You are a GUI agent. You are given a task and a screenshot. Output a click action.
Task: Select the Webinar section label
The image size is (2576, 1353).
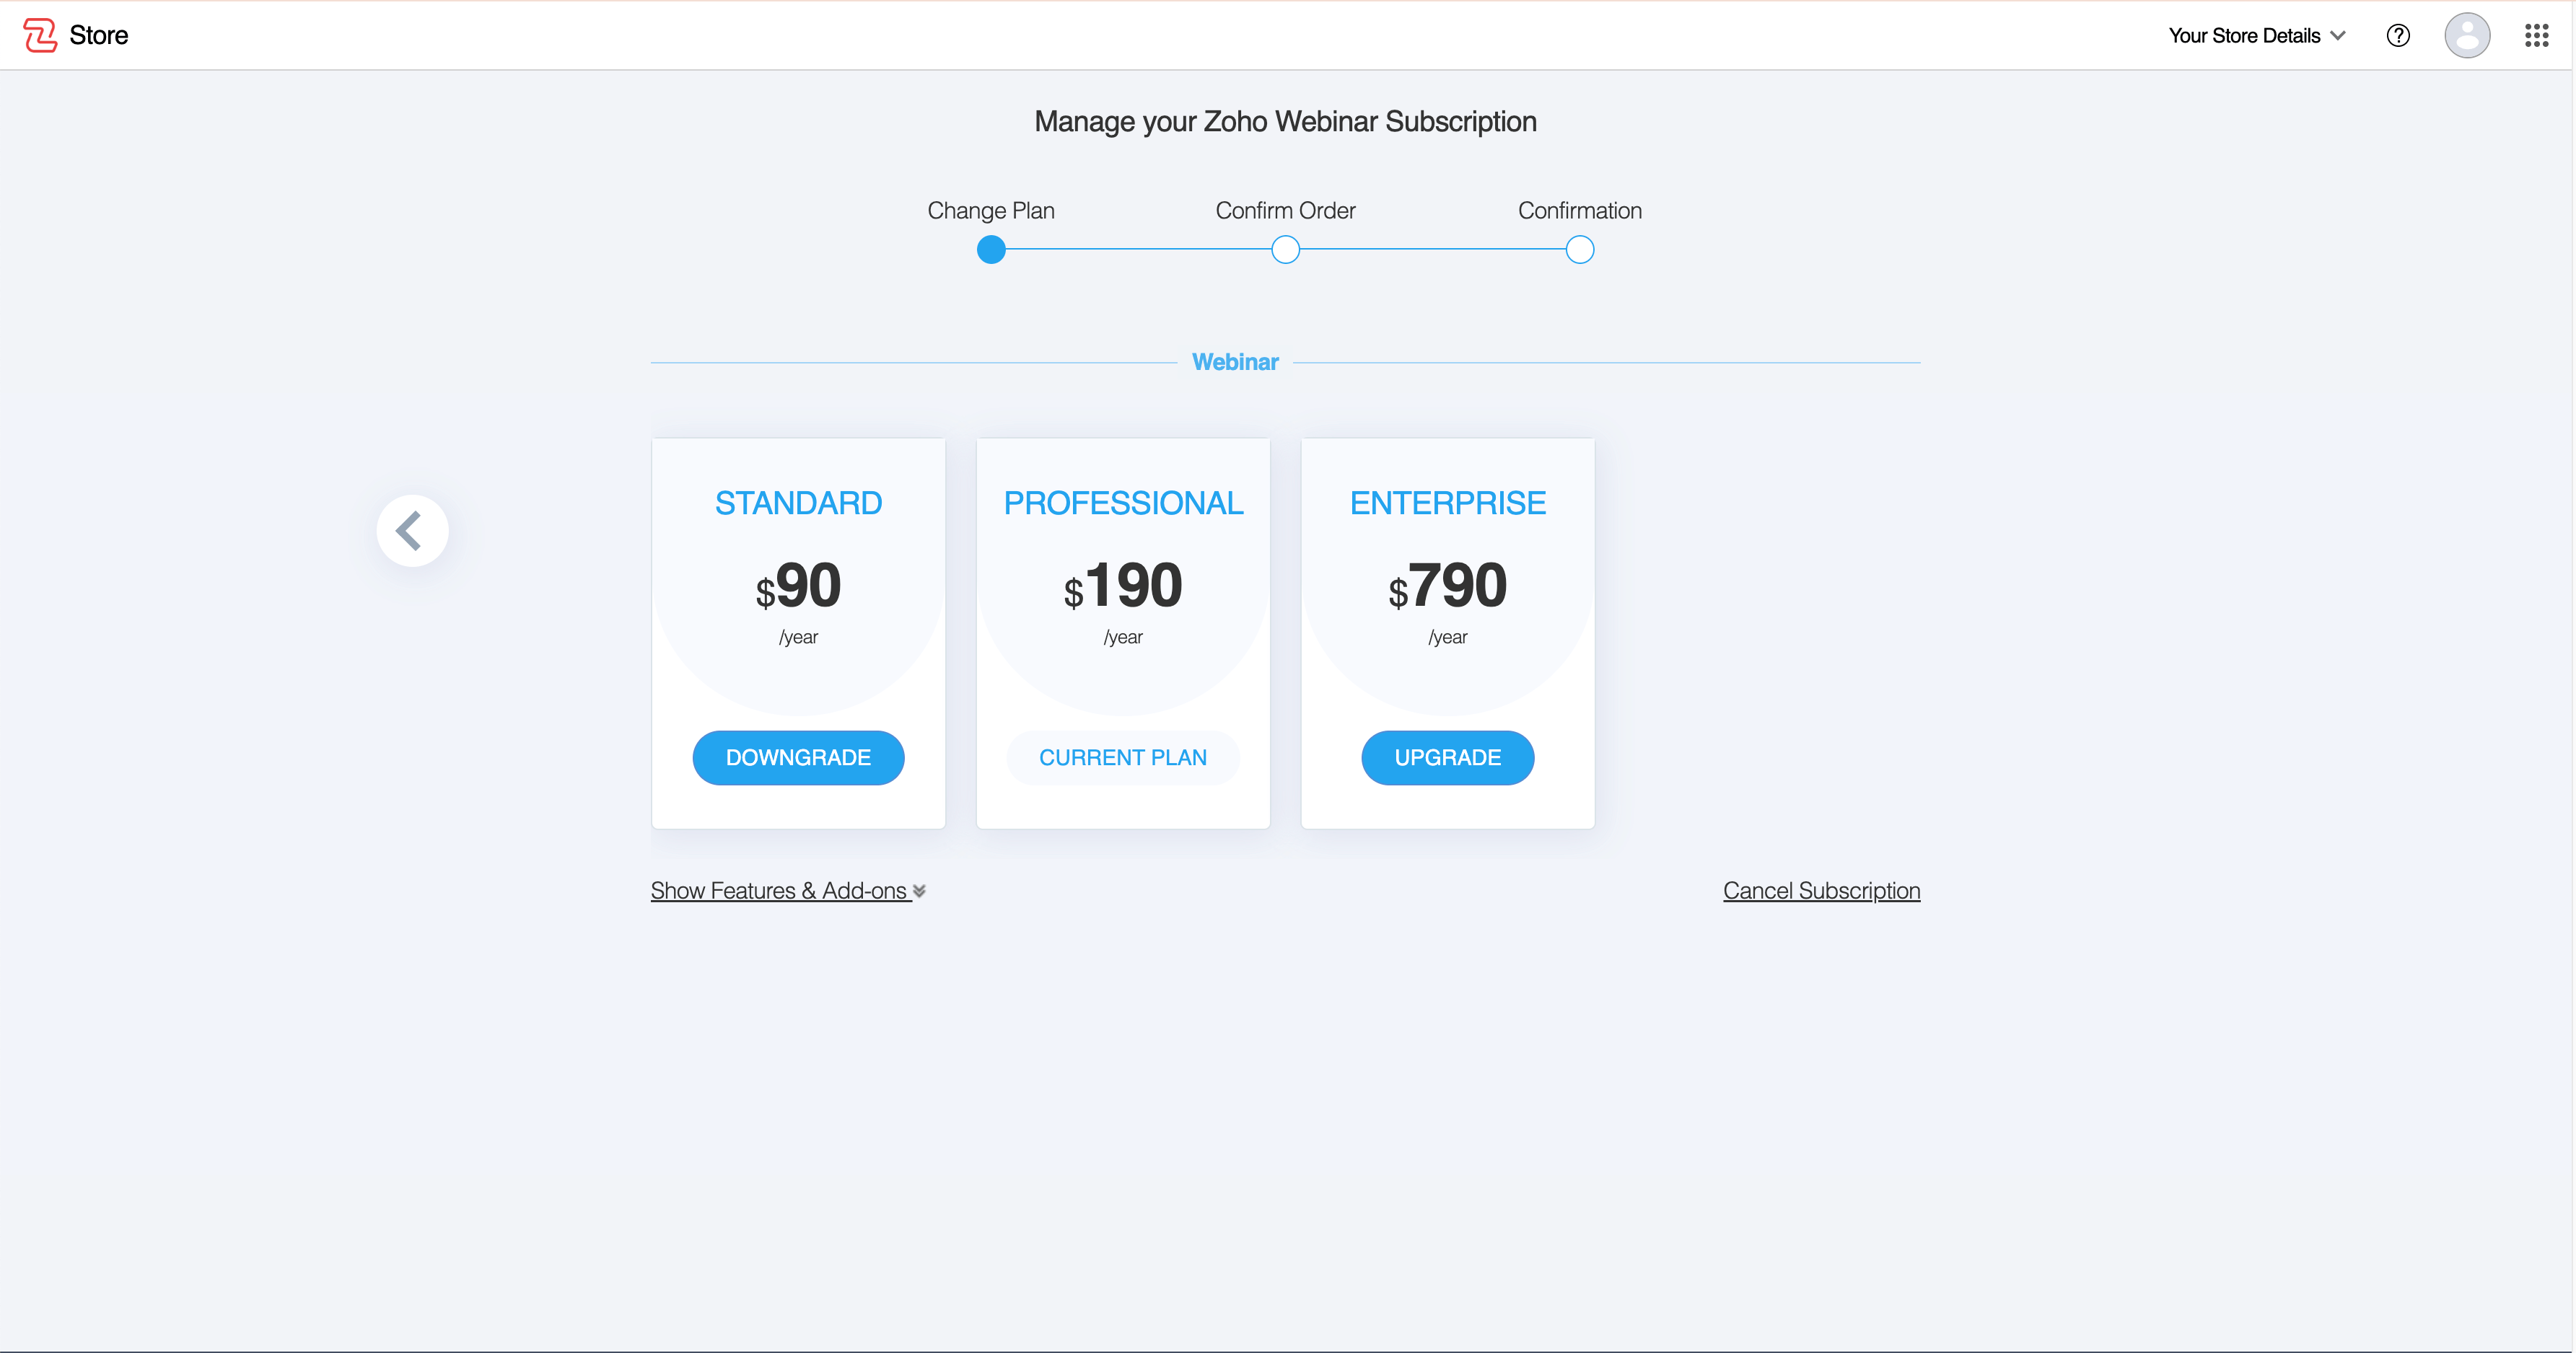[1235, 363]
